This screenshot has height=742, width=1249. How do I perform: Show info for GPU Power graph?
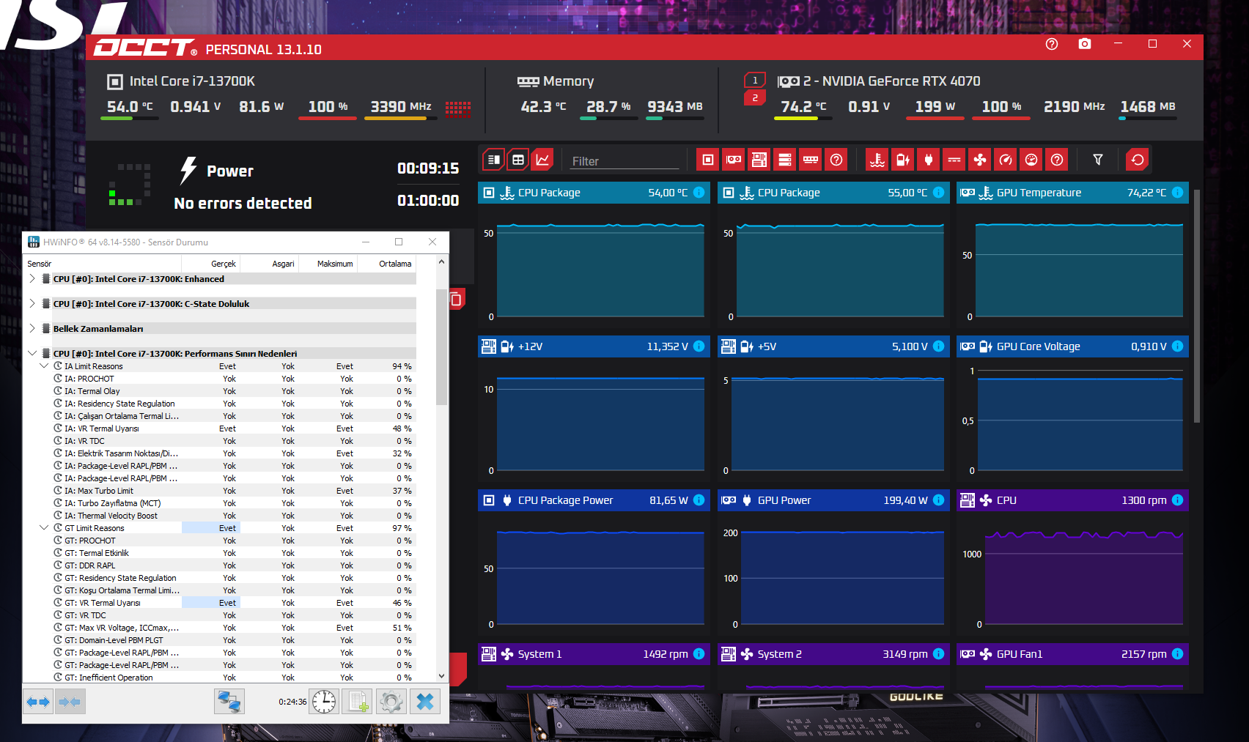[x=938, y=500]
